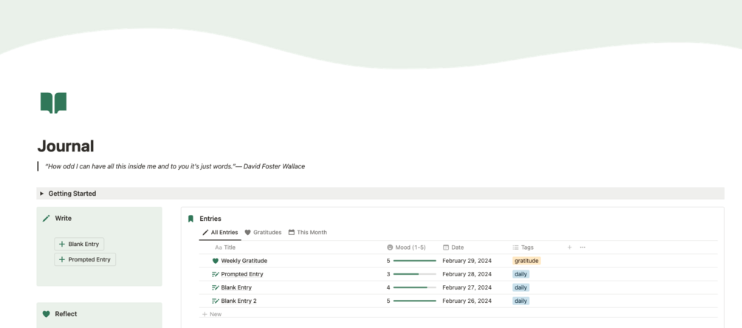Screen dimensions: 742x328
Task: Click the date February 26, 2024
Action: (x=467, y=301)
